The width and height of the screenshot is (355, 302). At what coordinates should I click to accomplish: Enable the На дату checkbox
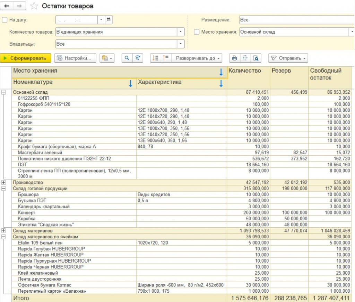click(5, 20)
